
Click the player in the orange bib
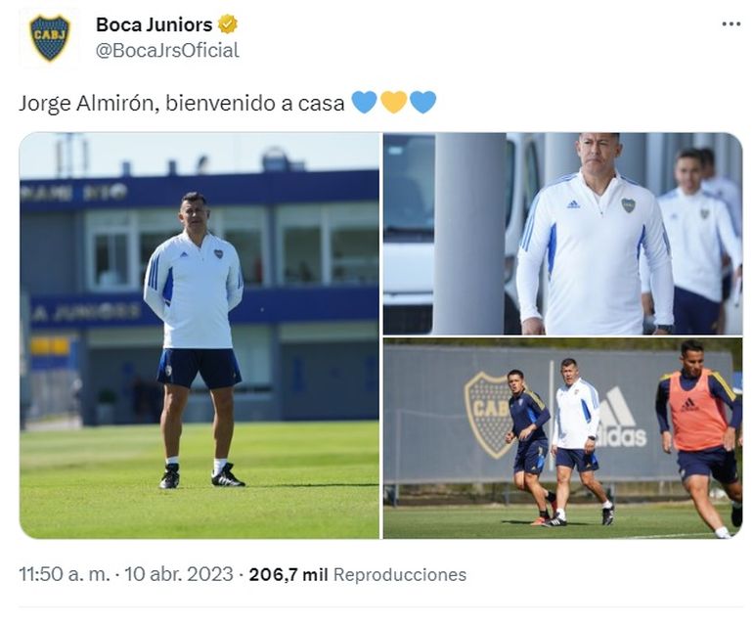699,437
